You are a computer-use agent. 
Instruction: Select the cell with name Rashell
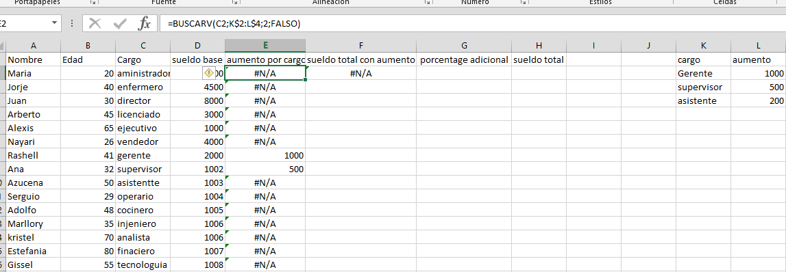point(33,156)
